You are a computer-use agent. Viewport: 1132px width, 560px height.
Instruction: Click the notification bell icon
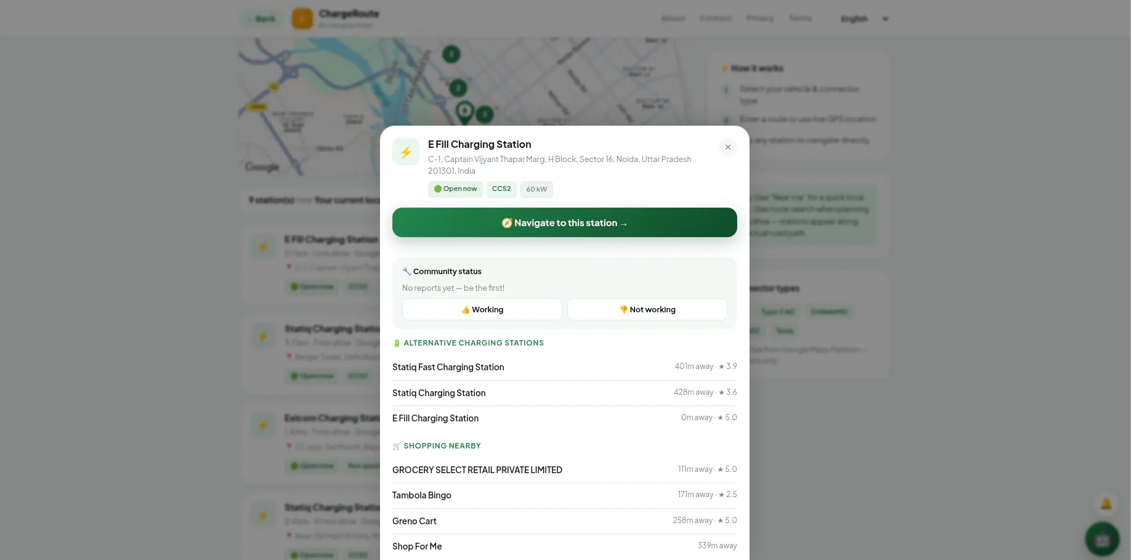(1106, 504)
